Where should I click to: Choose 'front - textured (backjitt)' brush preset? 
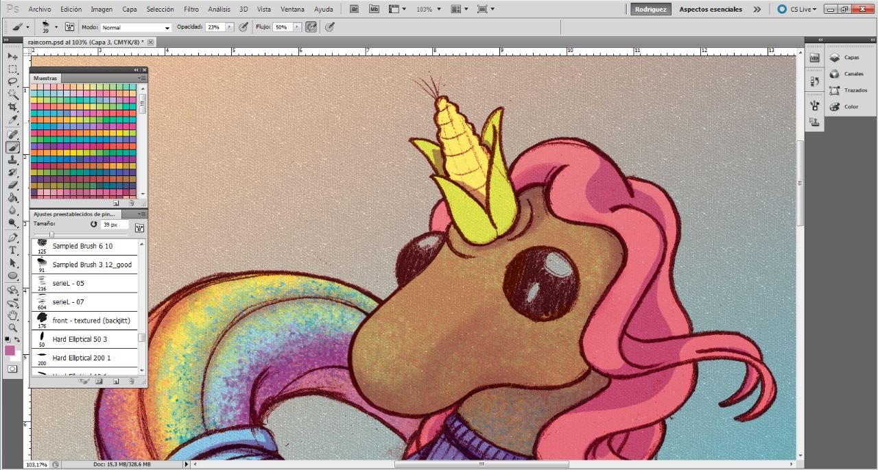pos(85,321)
